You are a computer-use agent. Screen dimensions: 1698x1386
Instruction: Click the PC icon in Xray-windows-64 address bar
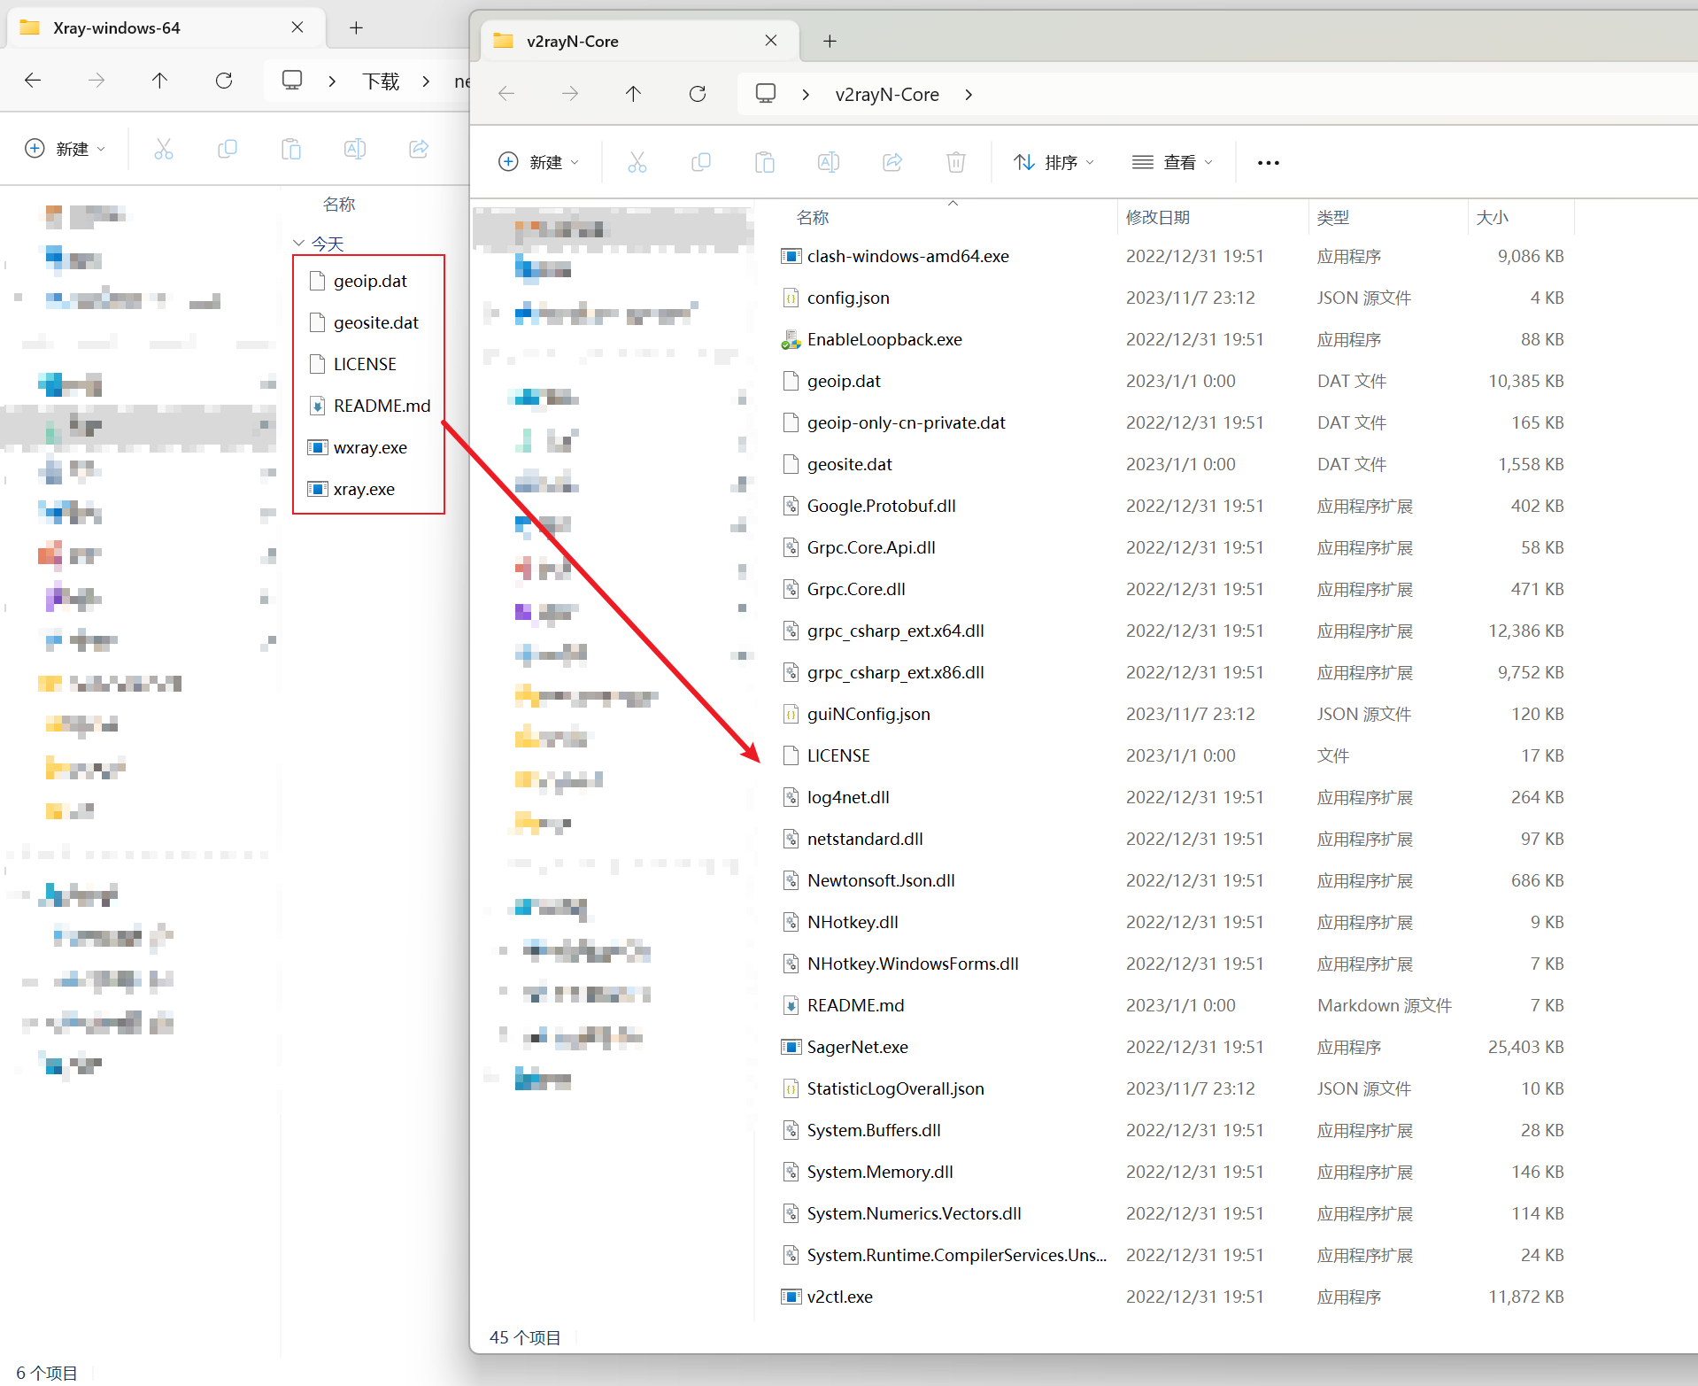click(x=292, y=81)
